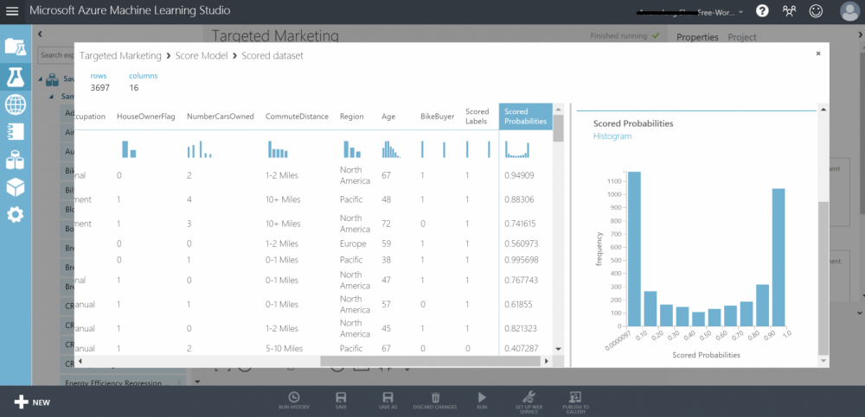Open the Settings gear icon

pyautogui.click(x=16, y=215)
